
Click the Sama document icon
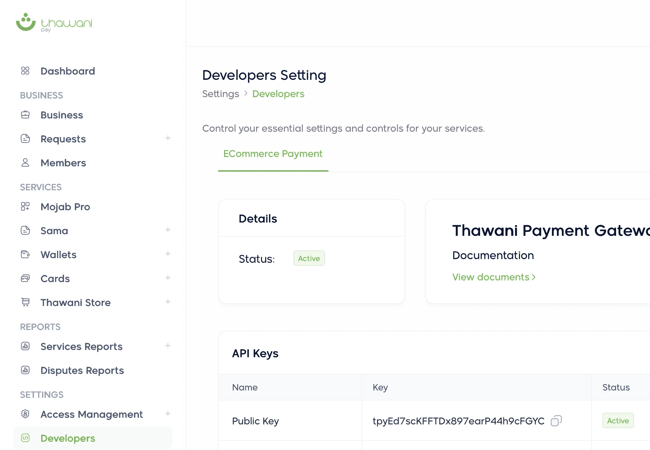point(25,230)
